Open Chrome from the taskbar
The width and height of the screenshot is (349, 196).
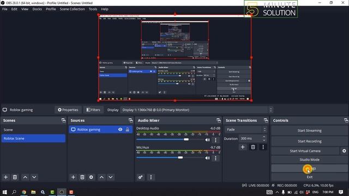(24, 192)
